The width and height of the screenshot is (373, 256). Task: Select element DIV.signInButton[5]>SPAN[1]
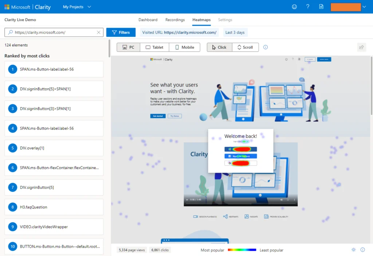(x=54, y=89)
